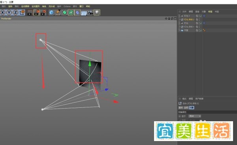Open Attribute Manager 模式 menu
237x145 pixels.
(x=184, y=99)
